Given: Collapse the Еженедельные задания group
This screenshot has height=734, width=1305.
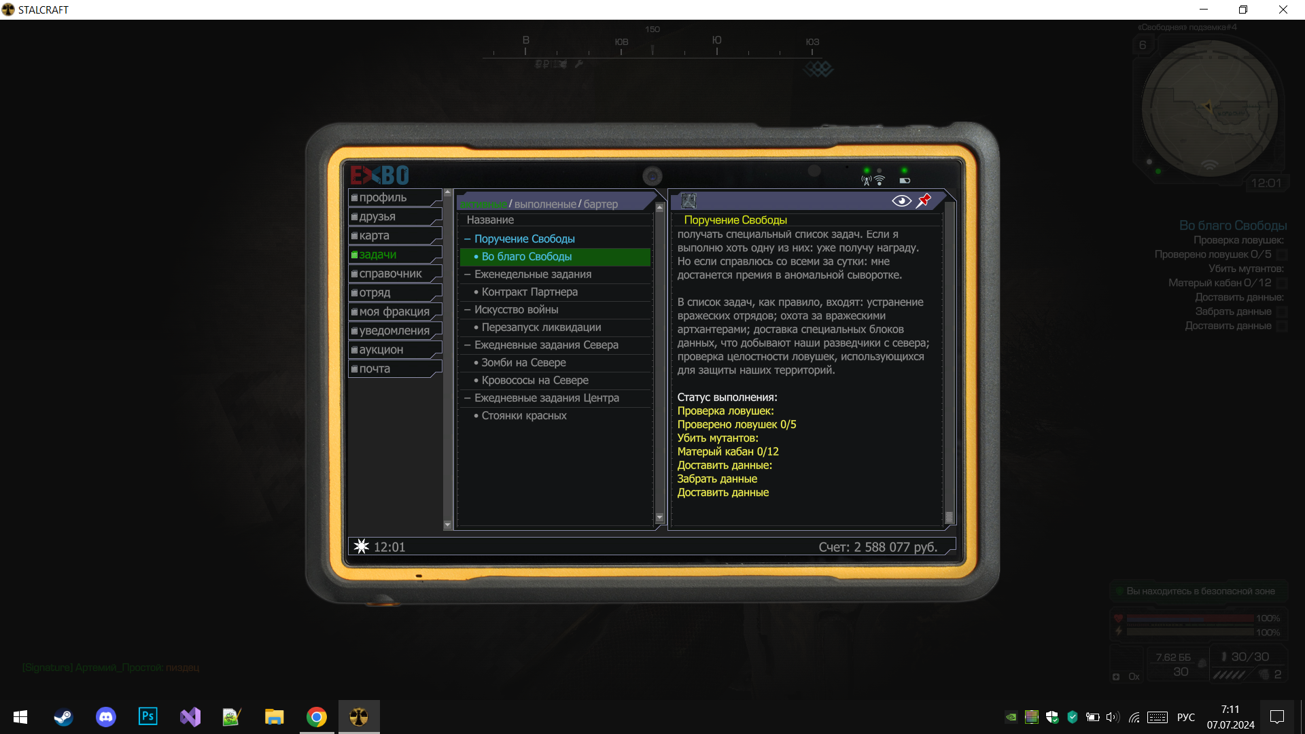Looking at the screenshot, I should pos(468,275).
